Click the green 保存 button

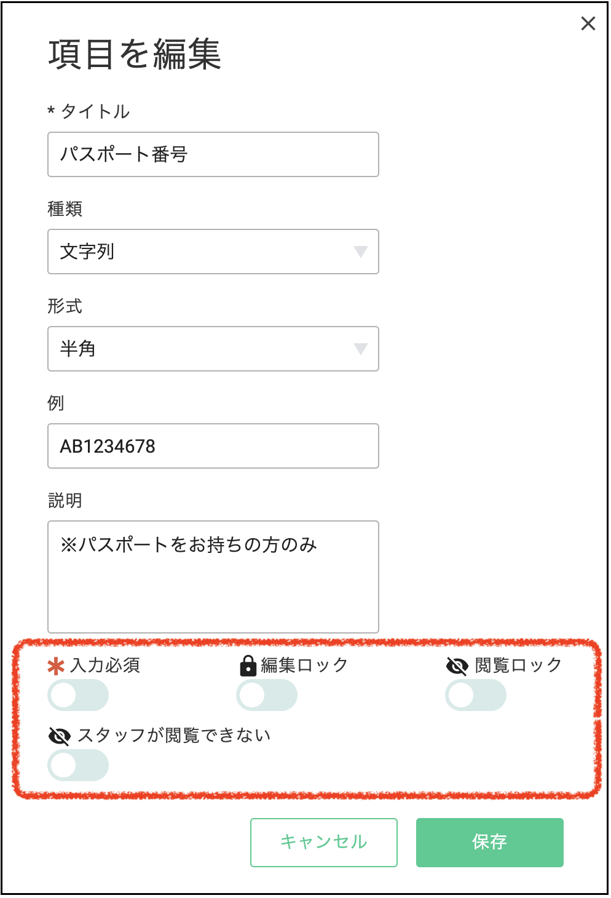click(x=490, y=843)
